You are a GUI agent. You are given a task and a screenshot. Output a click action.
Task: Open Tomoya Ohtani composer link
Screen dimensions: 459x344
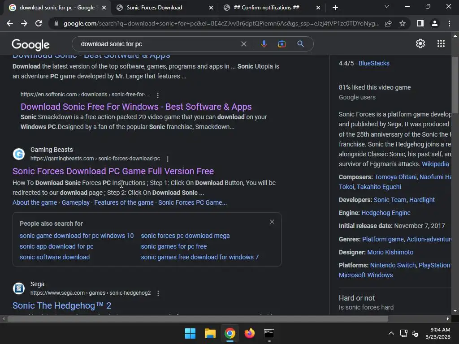[x=395, y=177]
